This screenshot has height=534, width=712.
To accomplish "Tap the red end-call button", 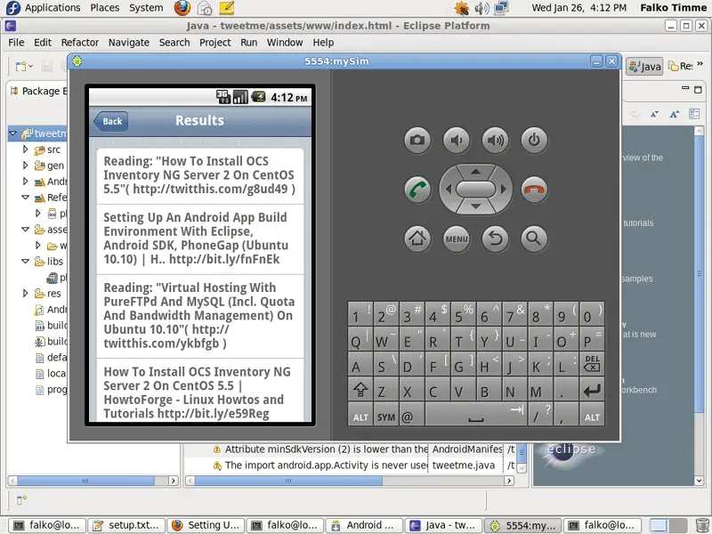I will pos(534,190).
